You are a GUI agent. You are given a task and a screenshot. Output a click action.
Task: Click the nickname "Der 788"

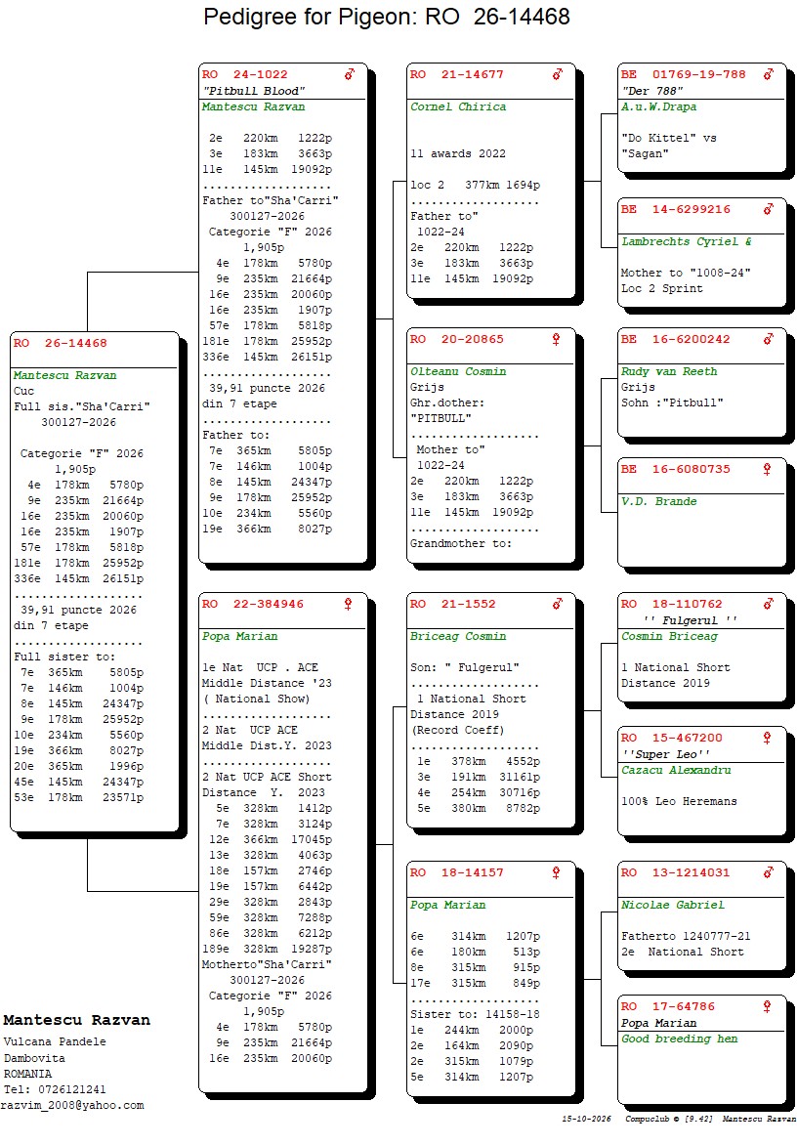[651, 91]
